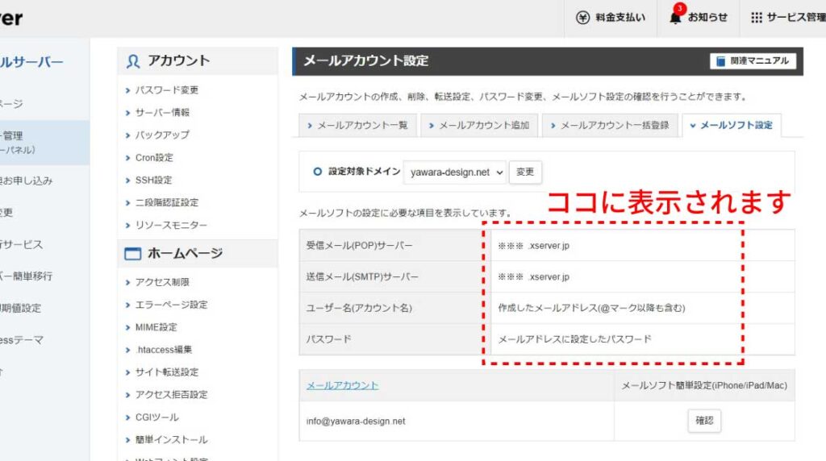Click the メールソフト簡単設定(iPhone/iPad/Mac) column header
Screen dimensions: 826x461
click(704, 386)
